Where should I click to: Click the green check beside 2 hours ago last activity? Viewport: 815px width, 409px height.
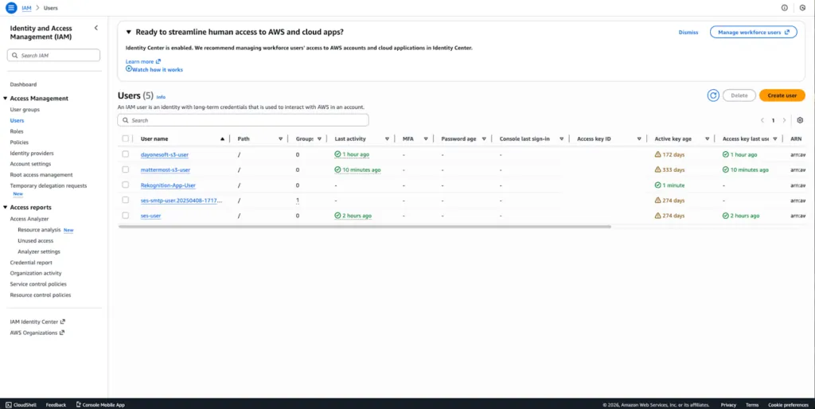click(337, 216)
